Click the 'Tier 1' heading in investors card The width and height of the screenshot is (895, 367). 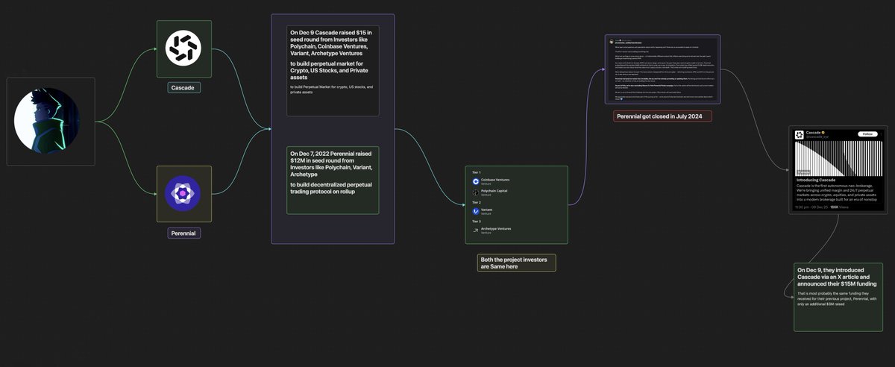click(476, 172)
